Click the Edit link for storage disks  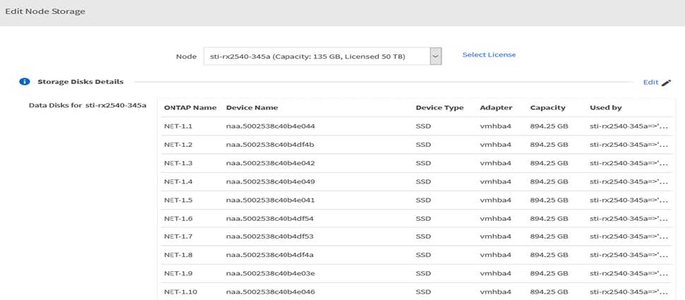pyautogui.click(x=650, y=83)
